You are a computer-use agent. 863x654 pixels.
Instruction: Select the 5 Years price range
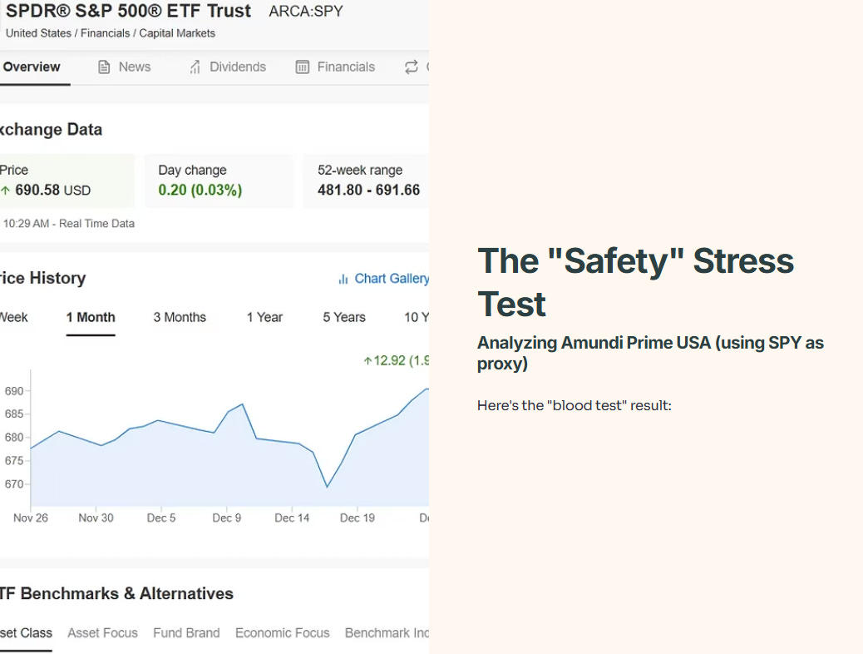coord(344,317)
